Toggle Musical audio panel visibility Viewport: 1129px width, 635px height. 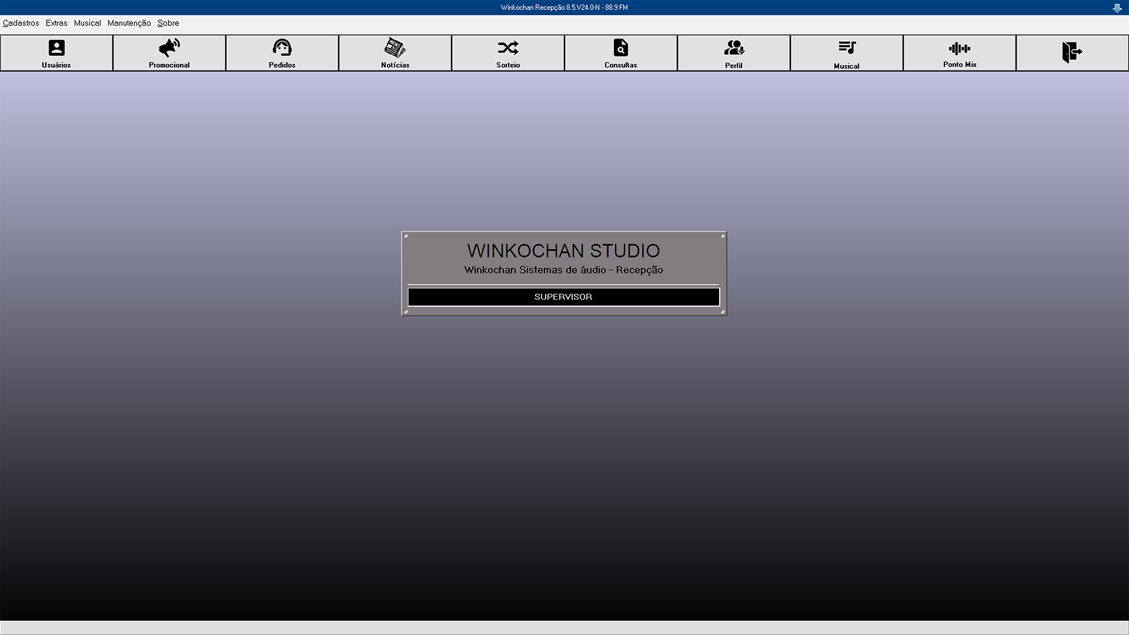tap(846, 52)
